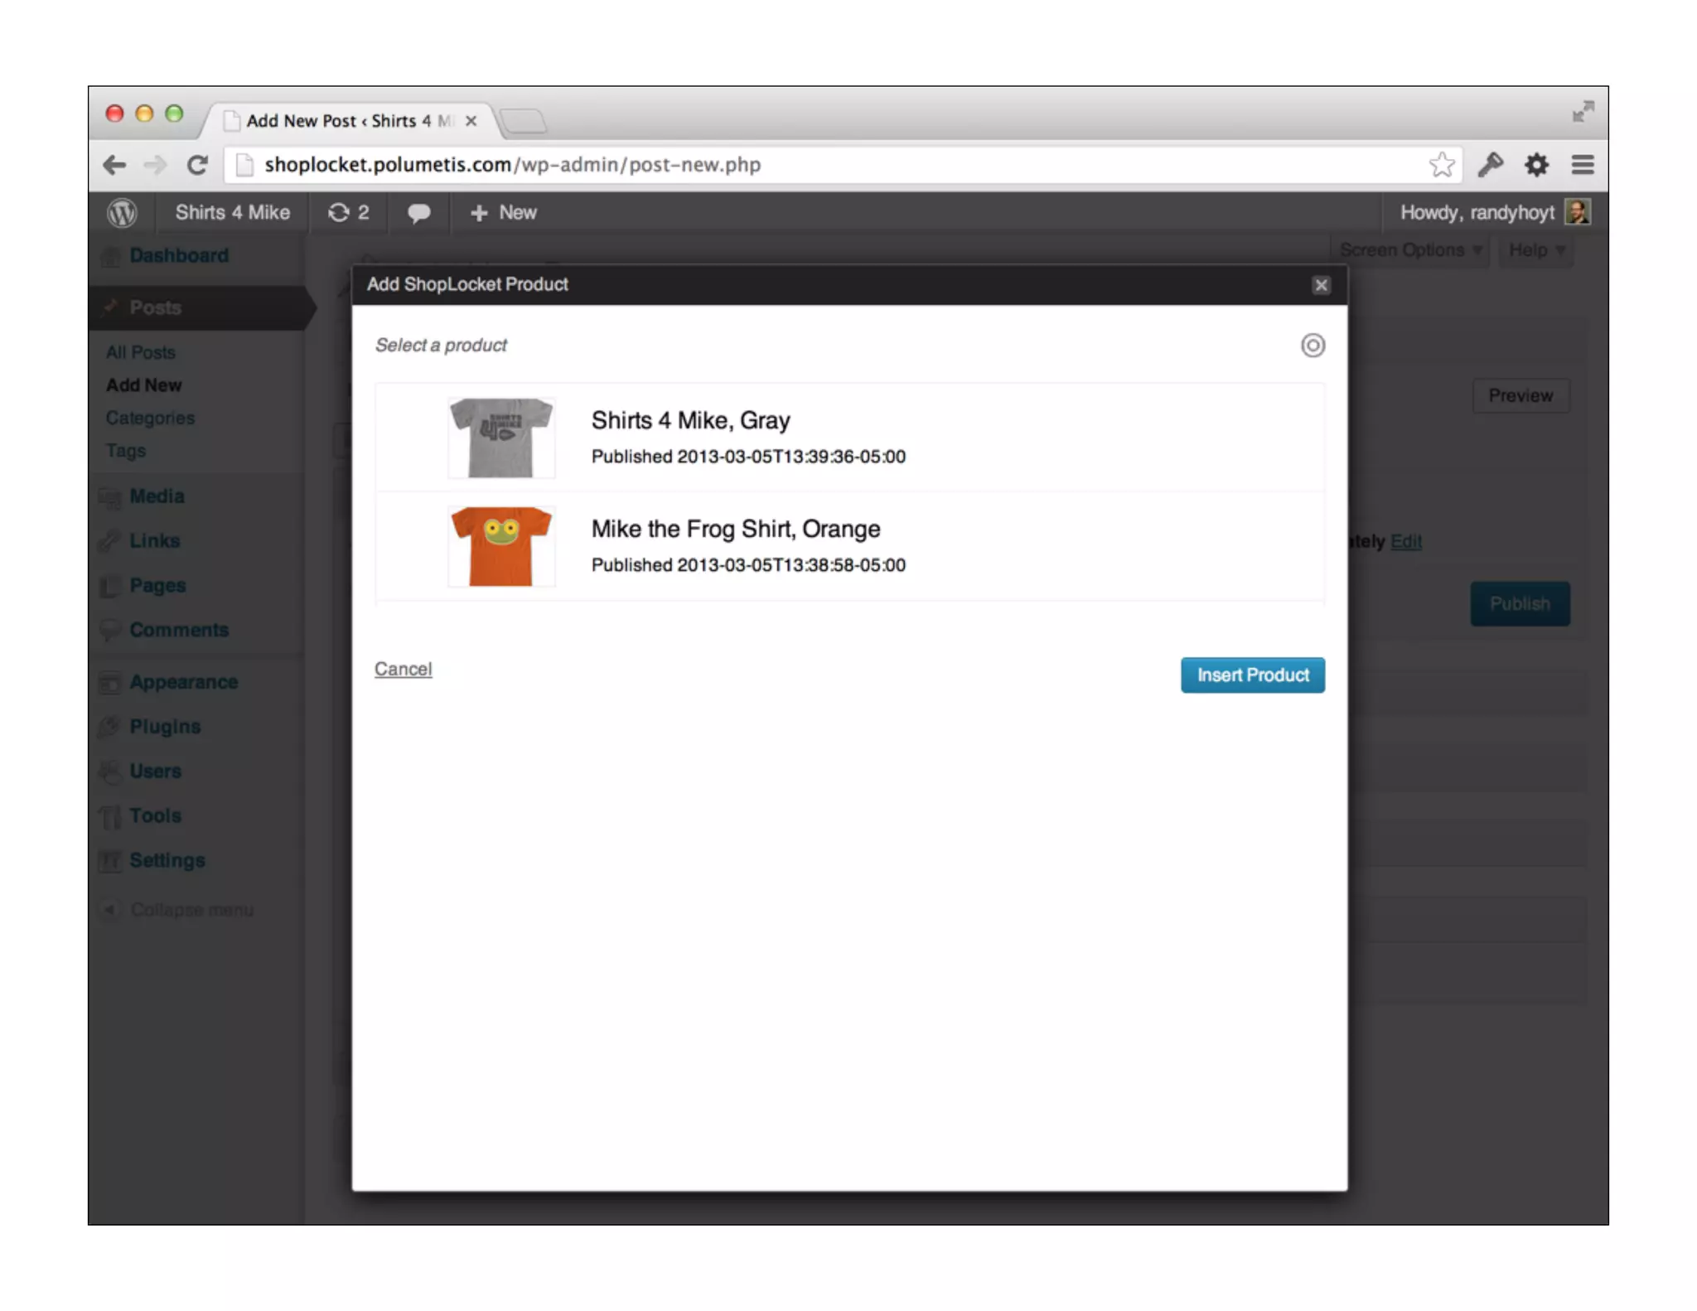Bookmark page with the star icon
Viewport: 1697px width, 1311px height.
(x=1442, y=165)
